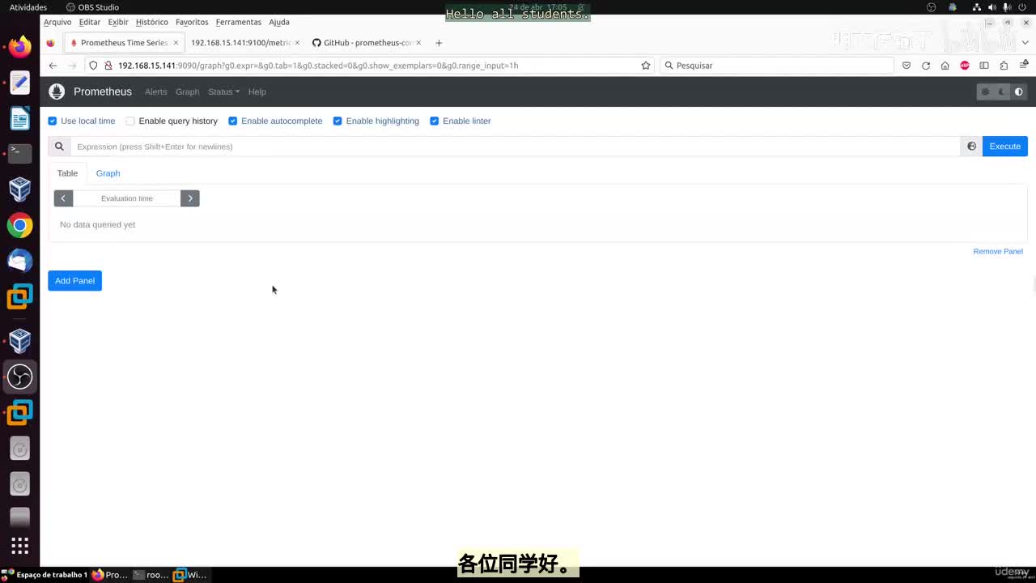1036x583 pixels.
Task: Step evaluation time backward
Action: coord(63,198)
